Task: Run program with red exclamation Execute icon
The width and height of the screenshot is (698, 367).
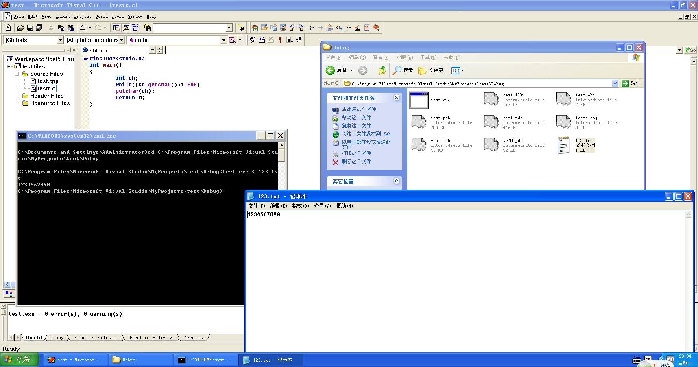Action: [x=280, y=40]
